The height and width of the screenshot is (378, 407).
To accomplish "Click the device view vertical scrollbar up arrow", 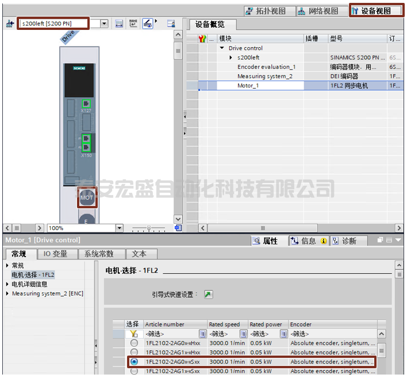I will [x=178, y=35].
